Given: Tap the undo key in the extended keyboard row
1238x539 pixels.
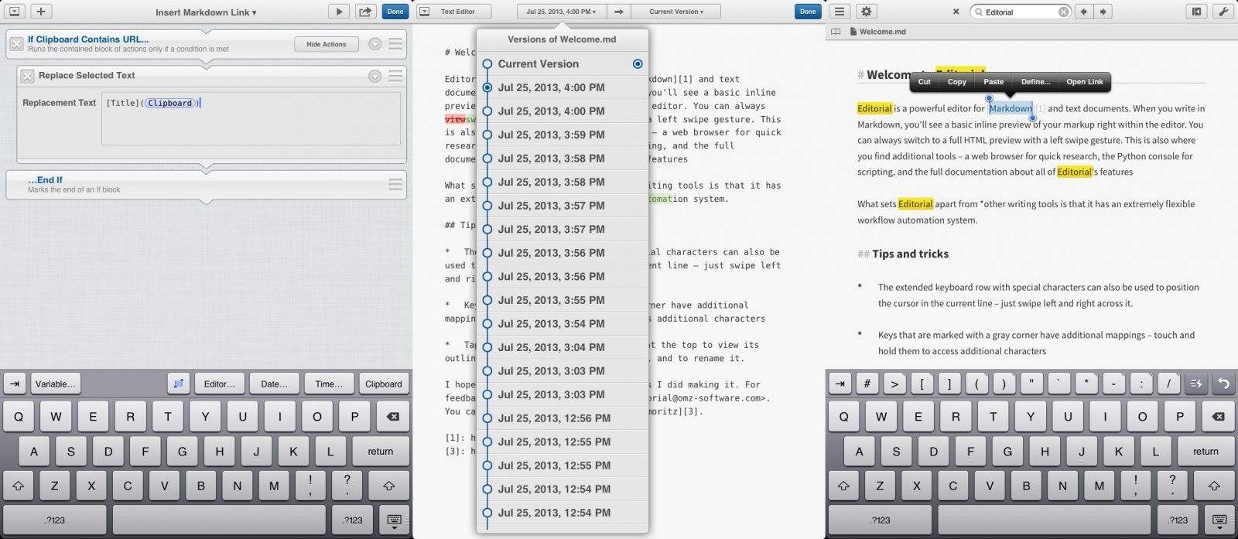Looking at the screenshot, I should coord(1223,384).
